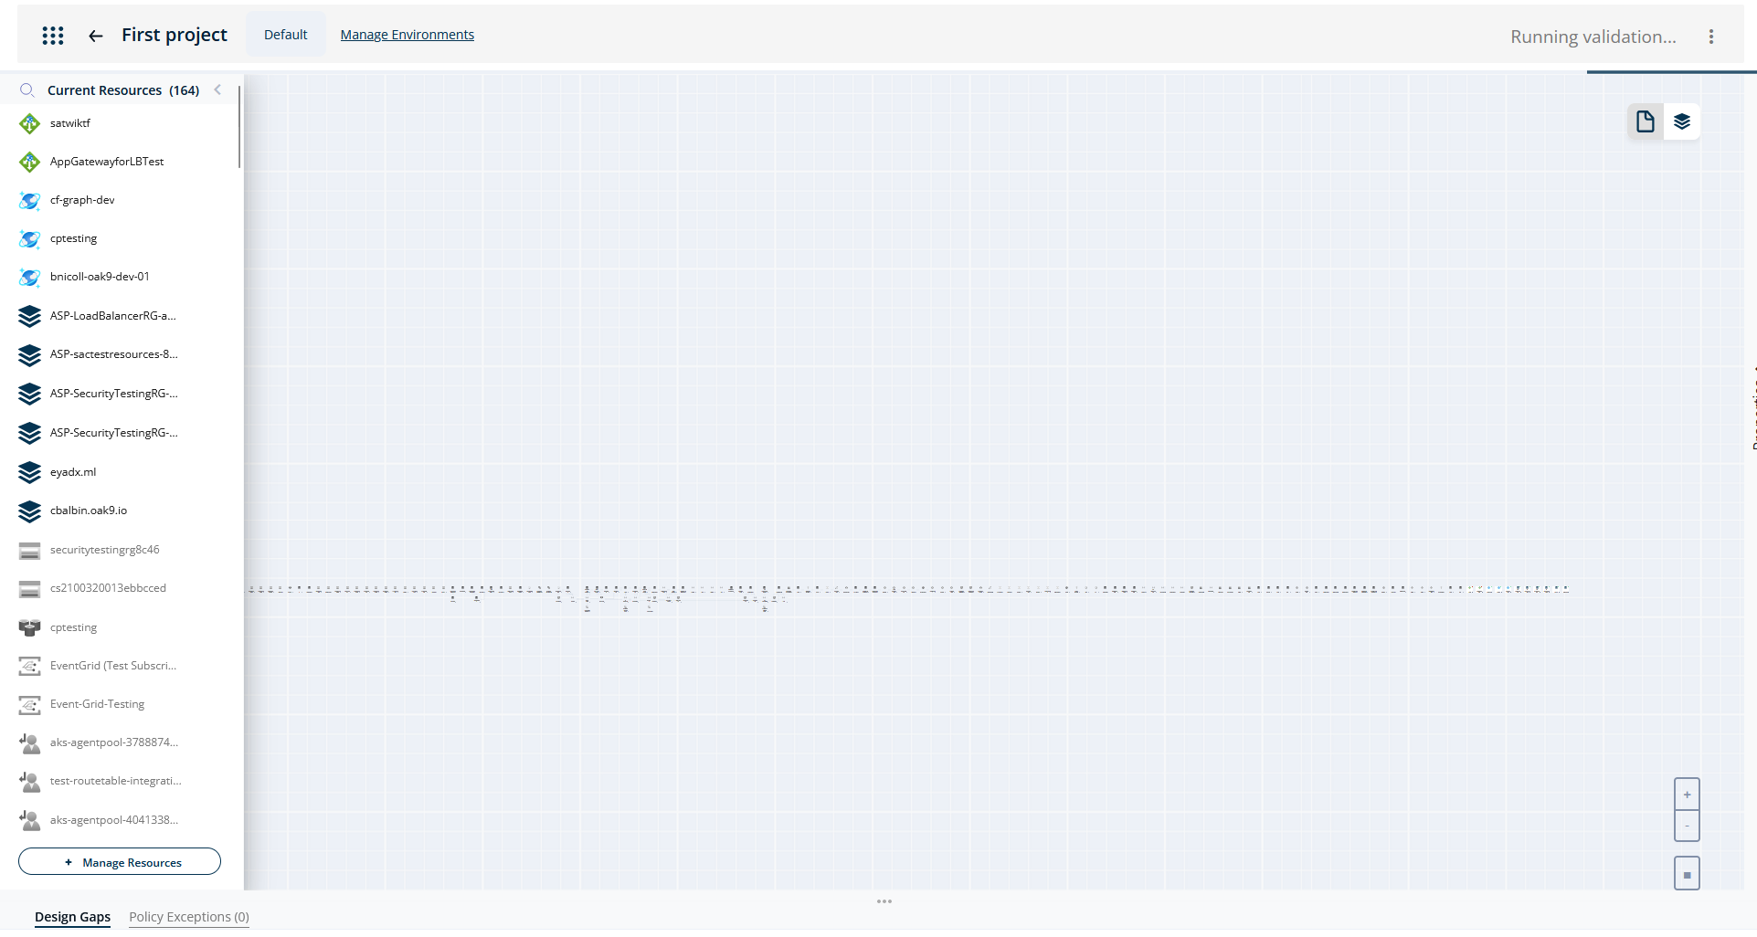The width and height of the screenshot is (1757, 937).
Task: Collapse the Current Resources panel chevron
Action: click(x=217, y=89)
